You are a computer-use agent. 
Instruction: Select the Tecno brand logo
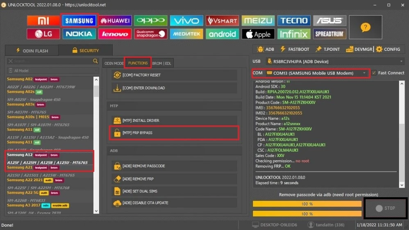pos(294,20)
